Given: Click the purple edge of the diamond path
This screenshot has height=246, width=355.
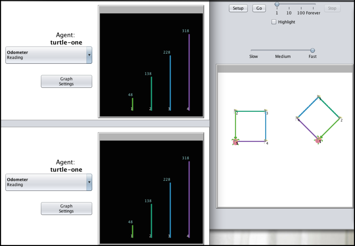Looking at the screenshot, I should (308, 129).
